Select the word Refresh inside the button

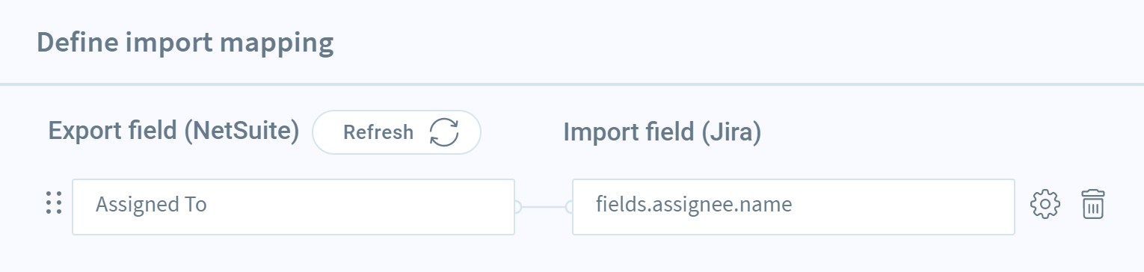click(378, 132)
